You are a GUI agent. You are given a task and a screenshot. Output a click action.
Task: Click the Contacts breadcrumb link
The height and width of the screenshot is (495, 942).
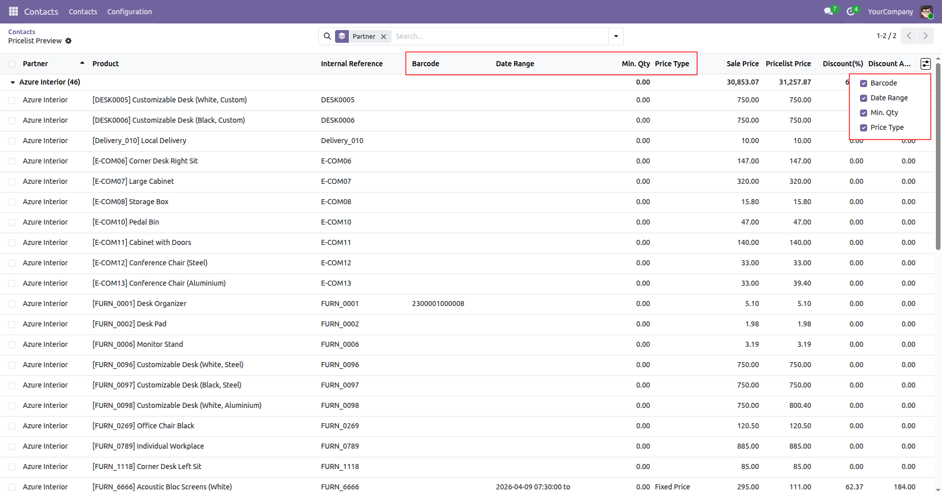[x=22, y=32]
